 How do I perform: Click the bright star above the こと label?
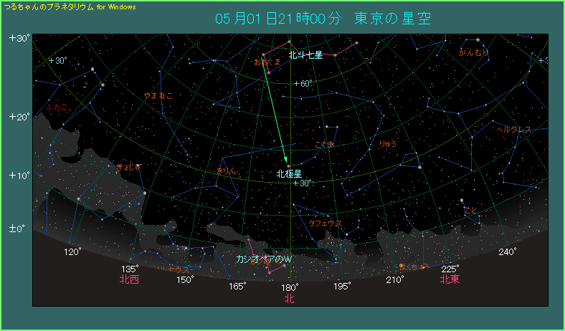tap(462, 201)
